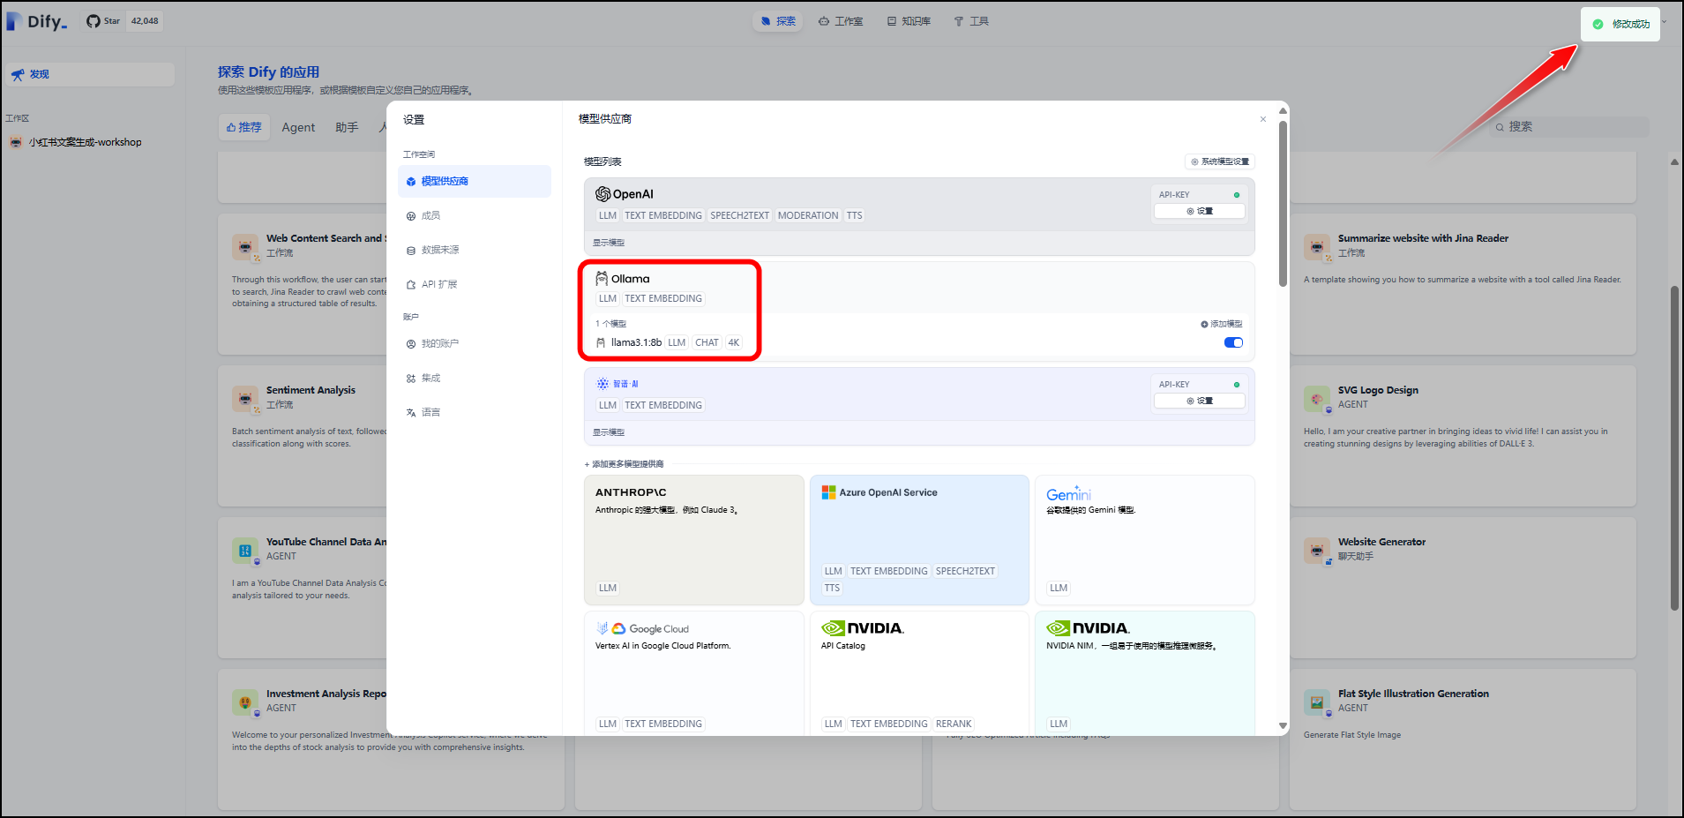Open YouTube Channel Data Analysis template

click(303, 588)
